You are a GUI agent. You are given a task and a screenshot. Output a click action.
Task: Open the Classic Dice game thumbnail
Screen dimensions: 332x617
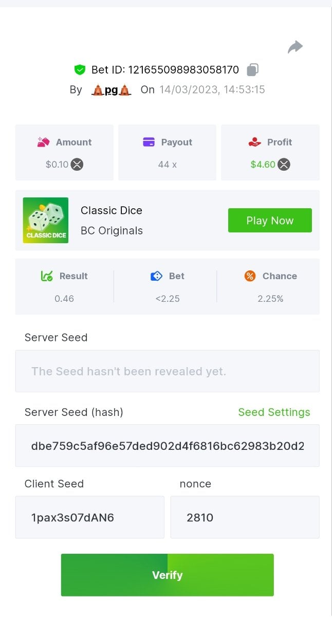point(46,220)
